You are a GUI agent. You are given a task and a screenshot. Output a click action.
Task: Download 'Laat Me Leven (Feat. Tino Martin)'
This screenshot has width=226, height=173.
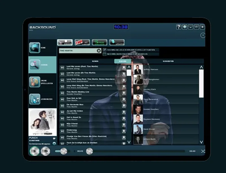click(124, 68)
